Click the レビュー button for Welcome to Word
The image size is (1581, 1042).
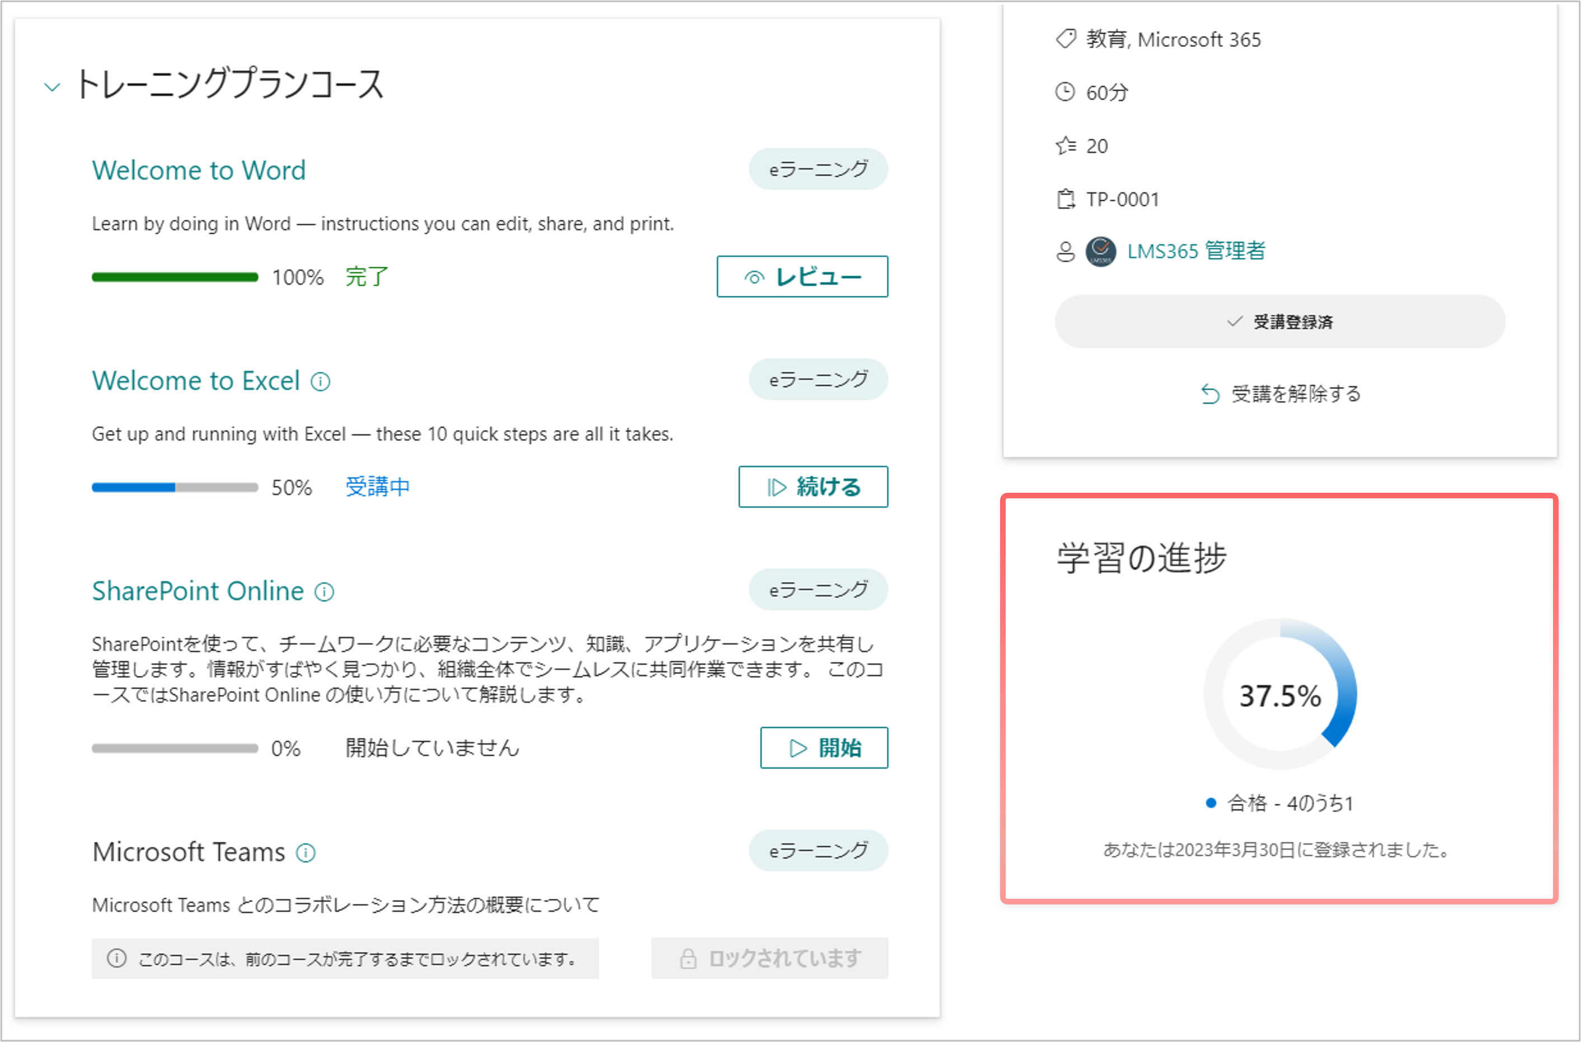(803, 276)
